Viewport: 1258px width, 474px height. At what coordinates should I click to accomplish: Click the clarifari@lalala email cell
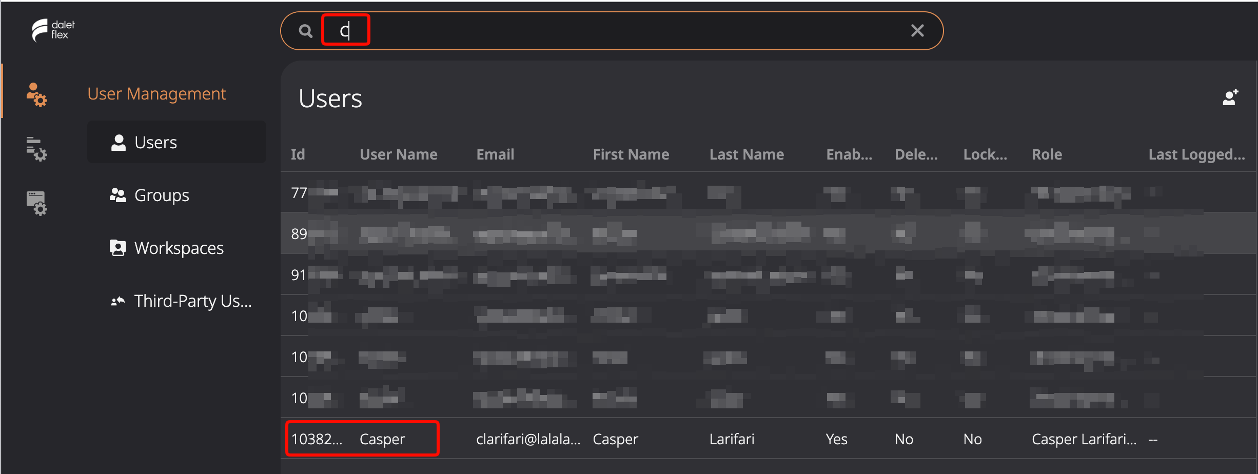pos(528,439)
